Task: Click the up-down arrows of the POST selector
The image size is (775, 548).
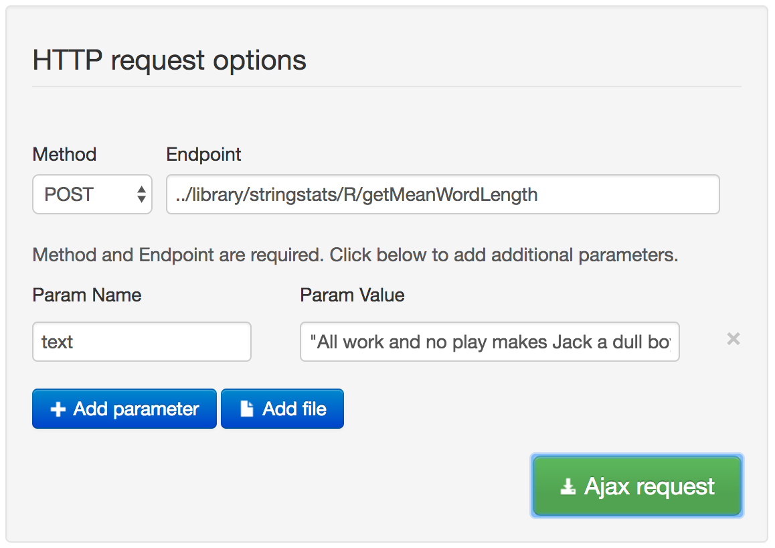Action: [x=141, y=195]
